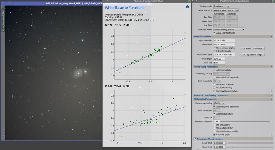Image resolution: width=275 pixels, height=150 pixels.
Task: Click Focal length input field
Action: pyautogui.click(x=219, y=59)
